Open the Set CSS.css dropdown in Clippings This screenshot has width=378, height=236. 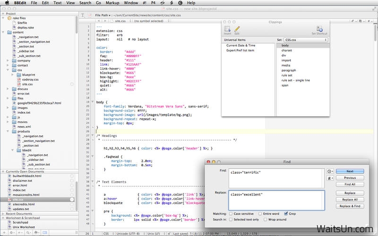[x=306, y=40]
